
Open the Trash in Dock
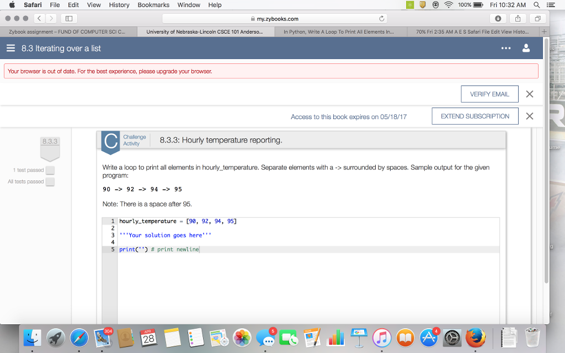(x=532, y=338)
